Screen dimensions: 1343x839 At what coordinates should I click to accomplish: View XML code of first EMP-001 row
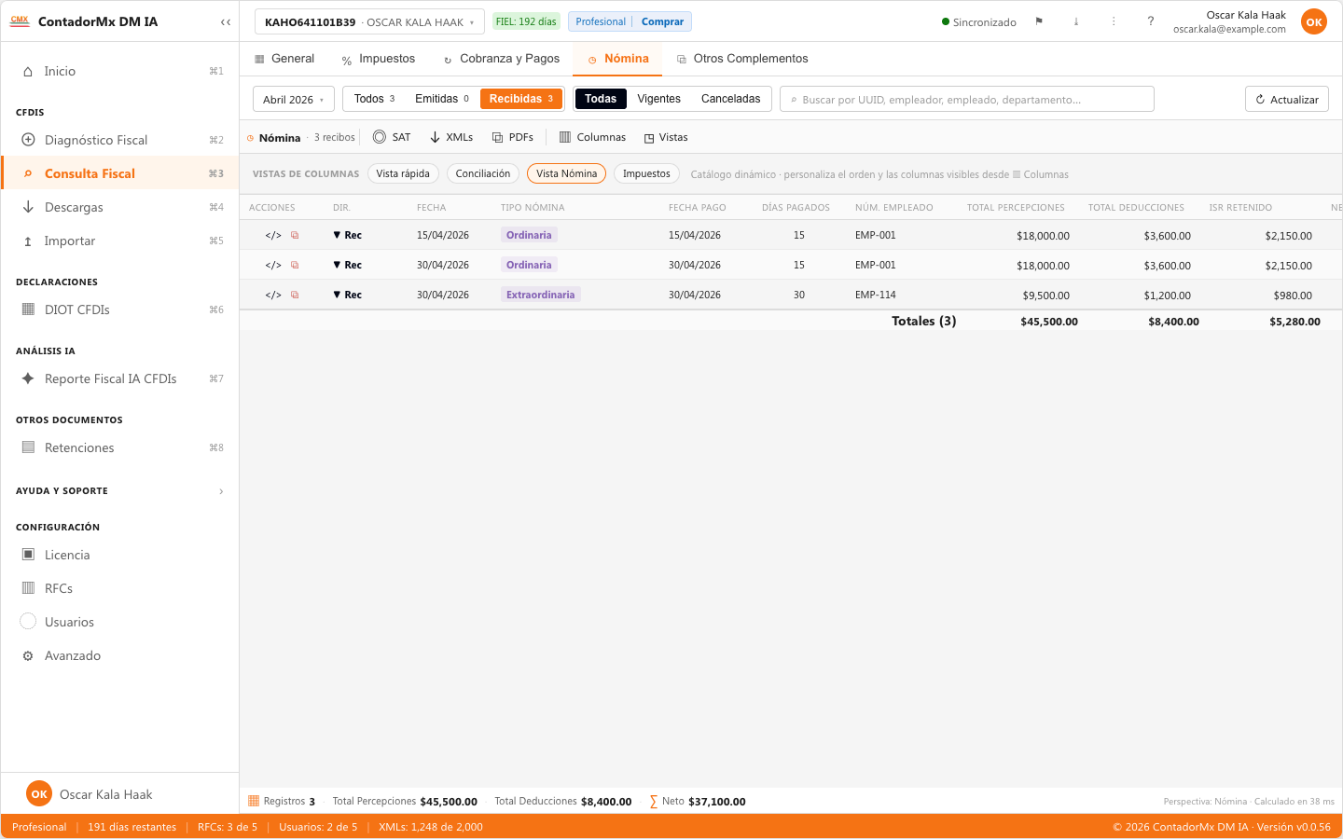point(273,235)
